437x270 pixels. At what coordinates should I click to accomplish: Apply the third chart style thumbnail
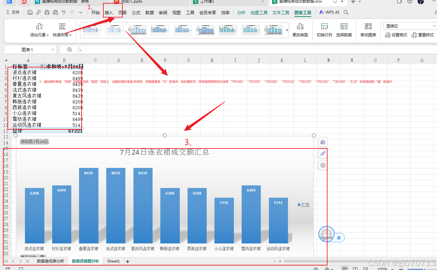(x=137, y=30)
